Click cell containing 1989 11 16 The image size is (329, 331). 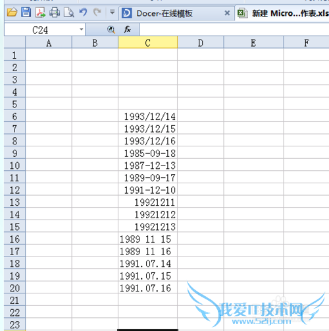pyautogui.click(x=148, y=251)
